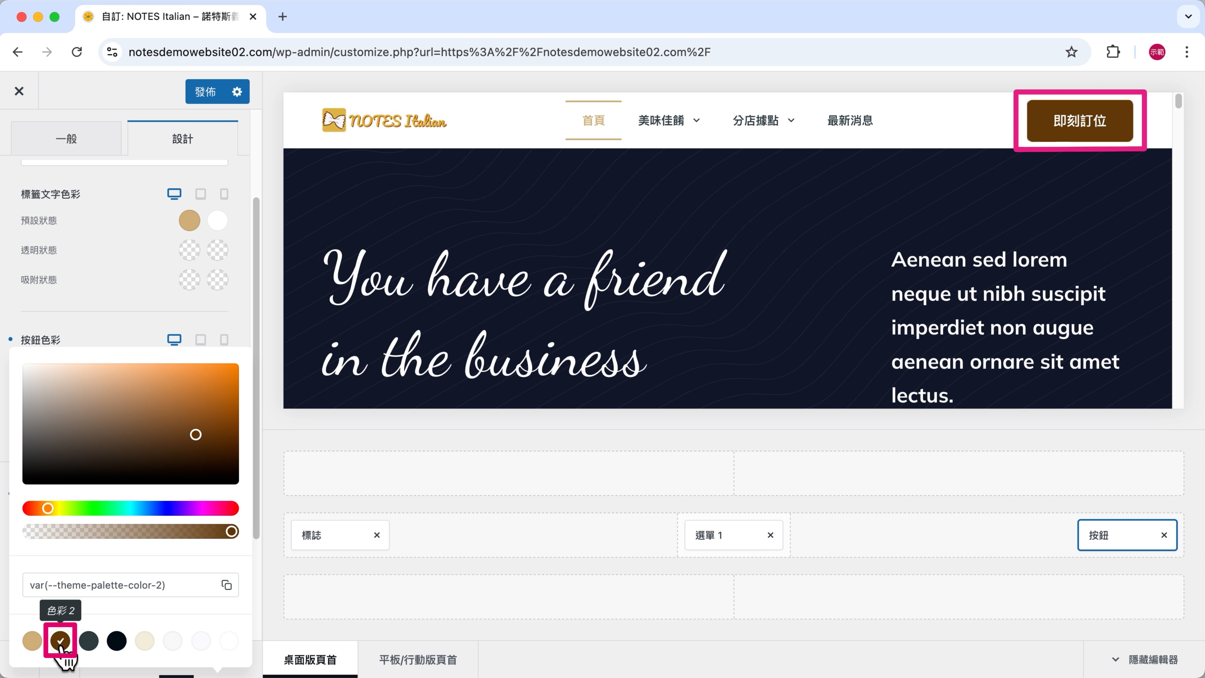1205x678 pixels.
Task: Open the browser extensions puzzle icon
Action: [1113, 52]
